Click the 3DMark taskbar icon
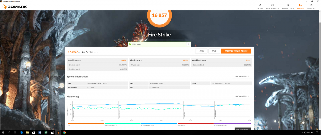The width and height of the screenshot is (321, 135). 58,132
